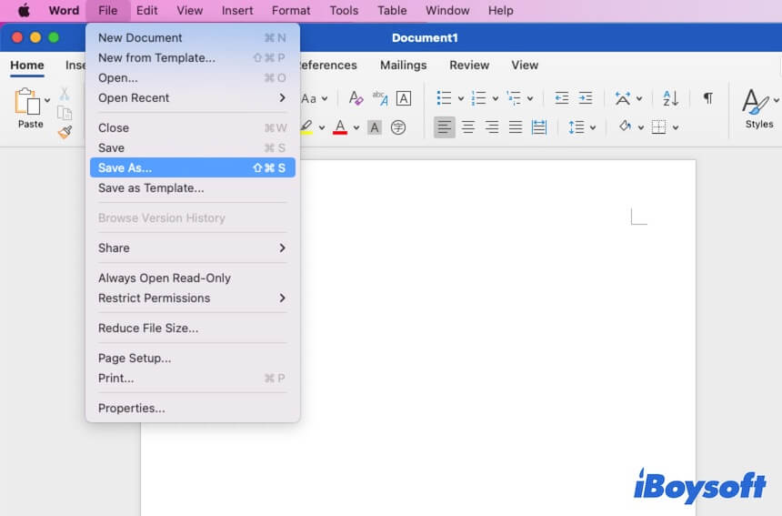Toggle Center alignment
This screenshot has height=516, width=782.
(x=467, y=127)
